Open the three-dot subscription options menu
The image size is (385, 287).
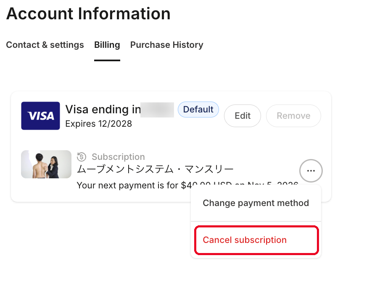coord(311,171)
